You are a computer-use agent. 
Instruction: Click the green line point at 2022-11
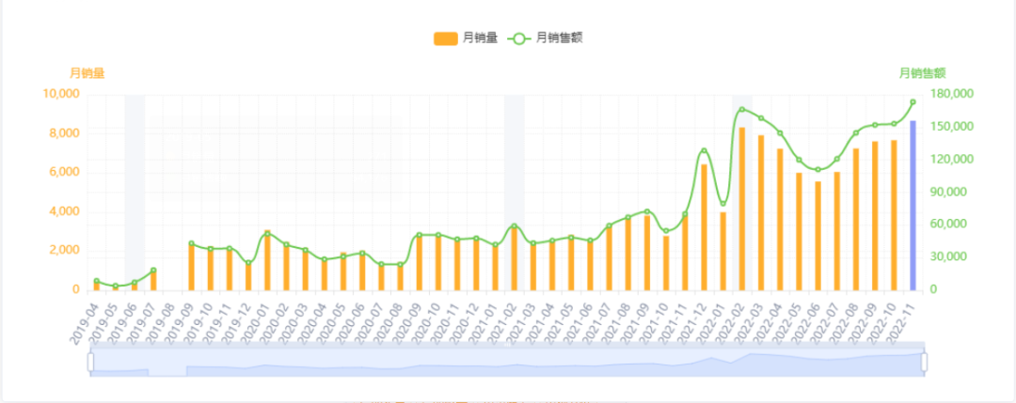click(x=913, y=101)
